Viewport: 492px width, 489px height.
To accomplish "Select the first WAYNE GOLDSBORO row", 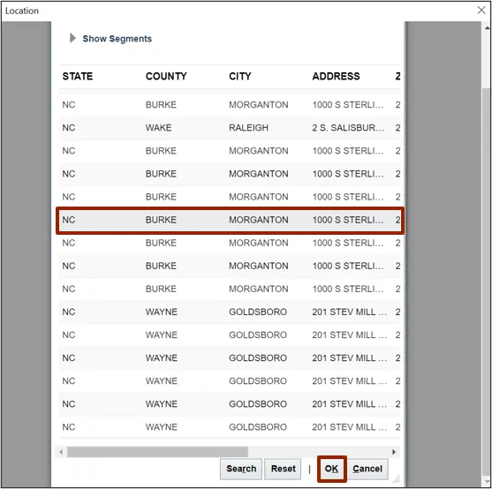I will point(230,312).
